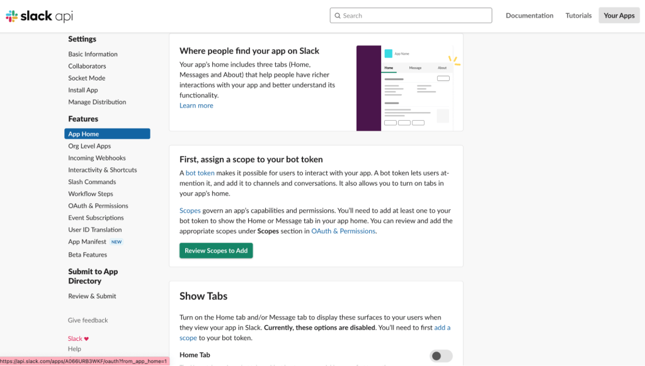Open Event Subscriptions section
Image resolution: width=645 pixels, height=366 pixels.
click(96, 218)
